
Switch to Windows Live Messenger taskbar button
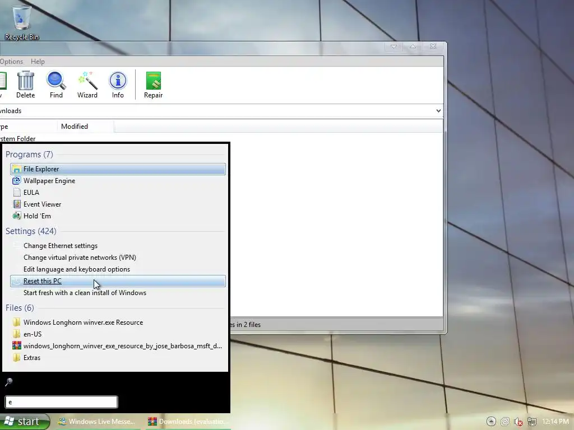tap(98, 422)
